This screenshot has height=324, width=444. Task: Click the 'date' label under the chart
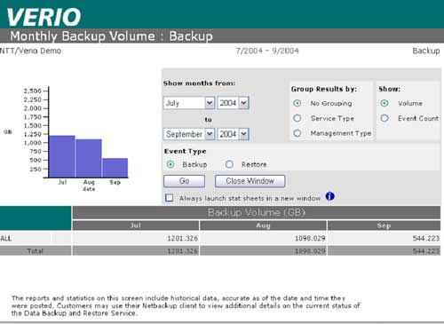tap(89, 189)
